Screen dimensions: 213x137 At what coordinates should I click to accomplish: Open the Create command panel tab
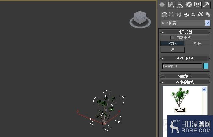[162, 5]
